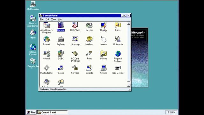This screenshot has height=115, width=204.
Task: Open the Network applet in Control Panel
Action: (47, 55)
